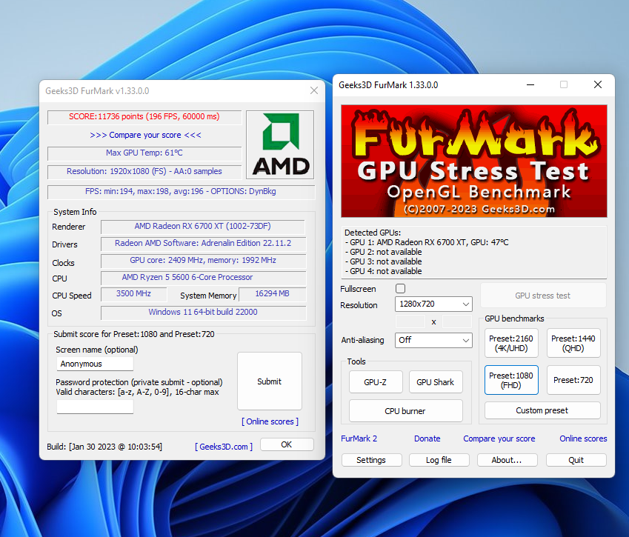The image size is (629, 537).
Task: Click the GPU 3: not available line
Action: coord(384,261)
